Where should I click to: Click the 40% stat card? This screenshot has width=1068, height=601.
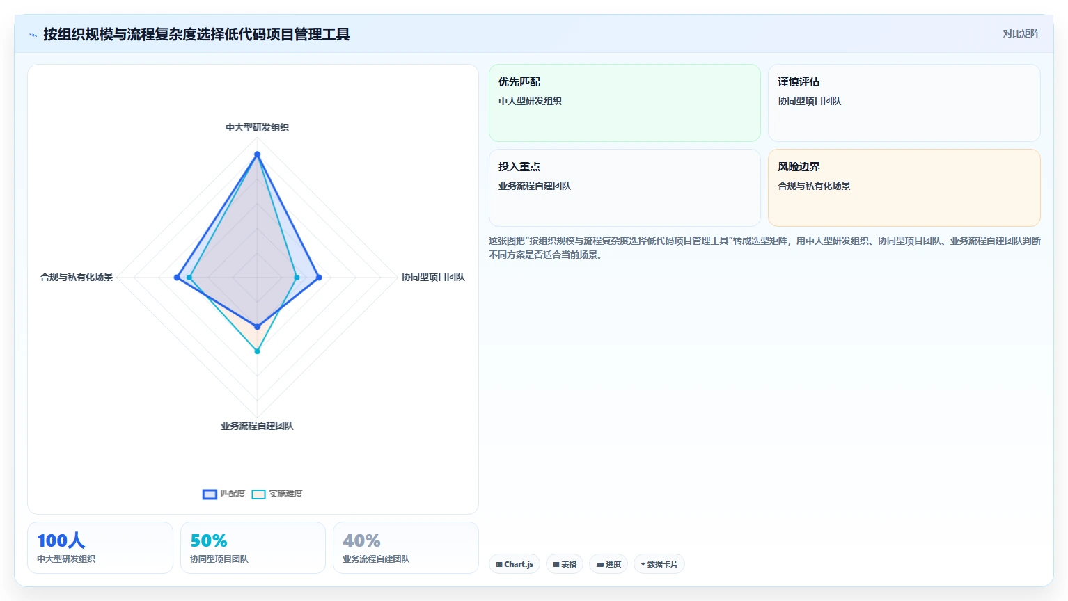pyautogui.click(x=406, y=548)
